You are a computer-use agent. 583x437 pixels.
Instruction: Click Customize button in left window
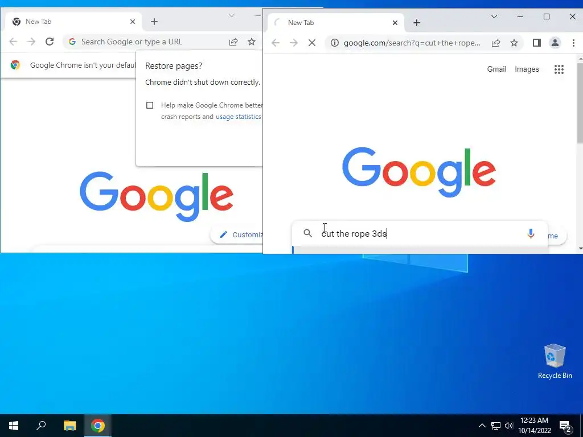(x=236, y=234)
